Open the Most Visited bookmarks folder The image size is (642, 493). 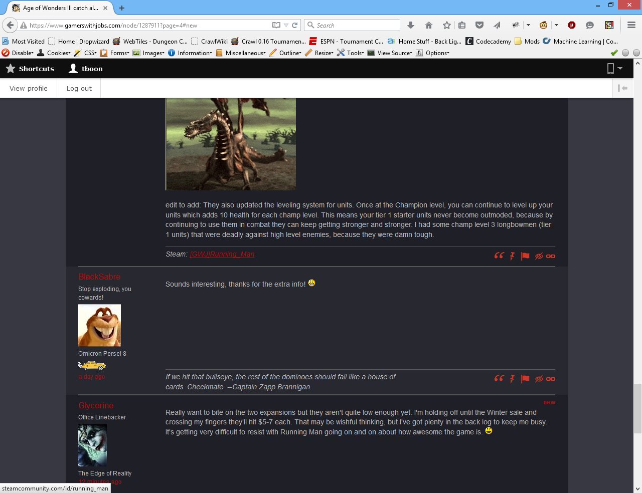pyautogui.click(x=23, y=41)
